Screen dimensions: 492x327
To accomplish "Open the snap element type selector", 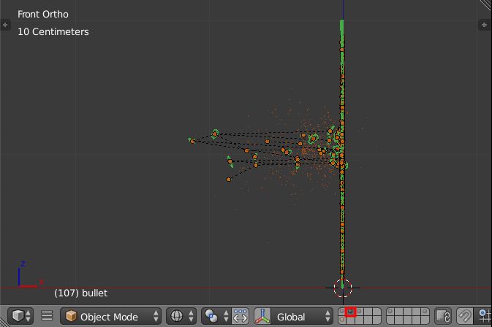I will [483, 316].
